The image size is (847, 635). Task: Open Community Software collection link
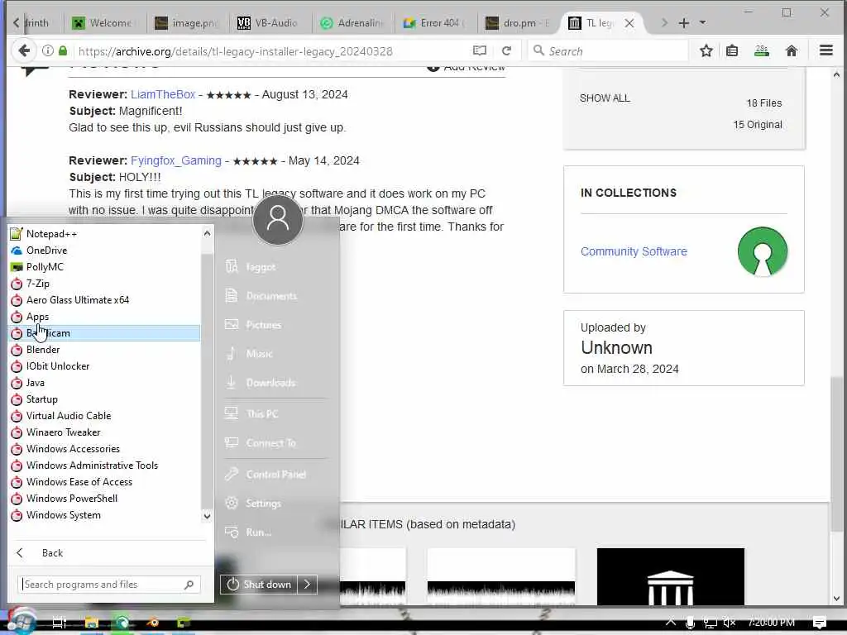click(634, 251)
